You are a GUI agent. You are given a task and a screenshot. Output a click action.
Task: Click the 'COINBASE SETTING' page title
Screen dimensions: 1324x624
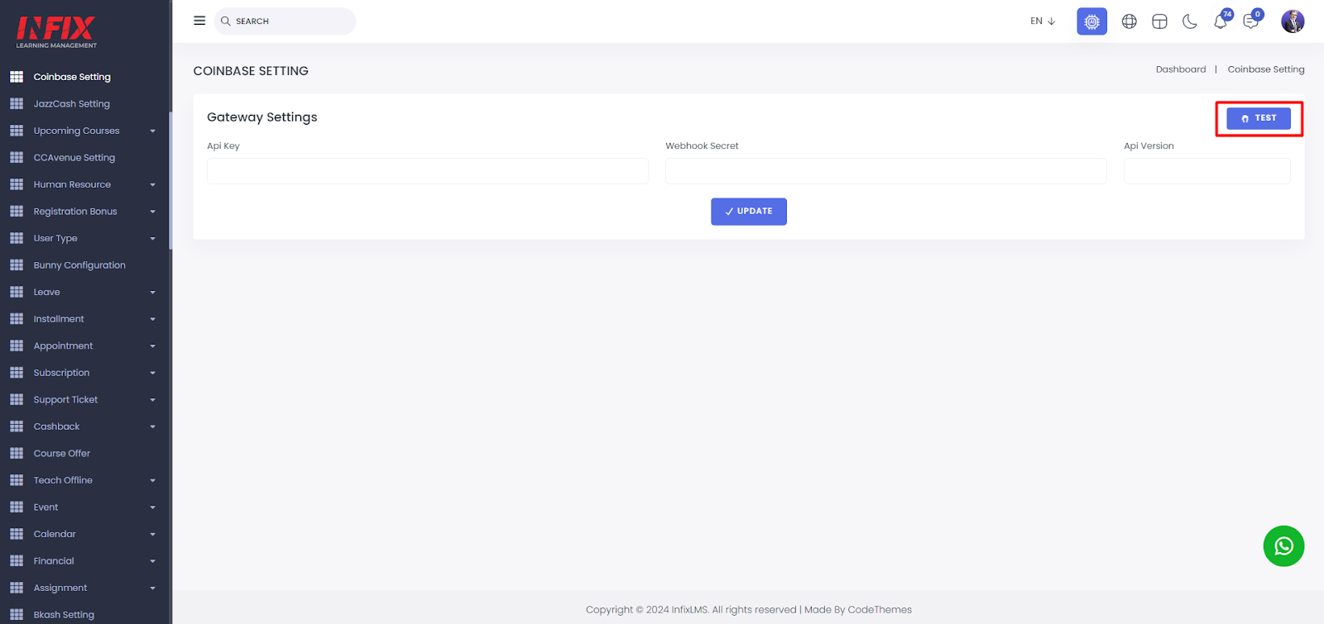click(251, 71)
